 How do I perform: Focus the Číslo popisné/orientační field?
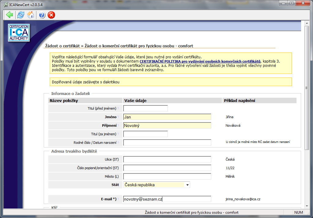click(167, 168)
